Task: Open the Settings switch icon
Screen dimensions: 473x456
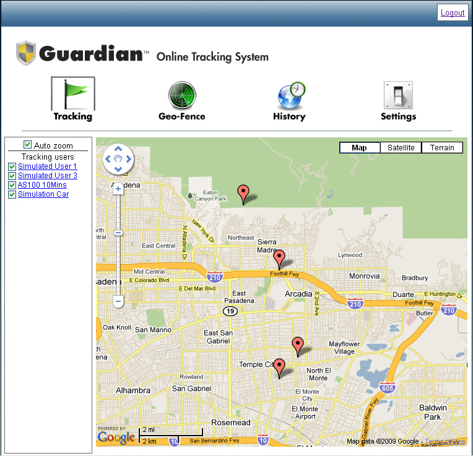Action: (398, 95)
